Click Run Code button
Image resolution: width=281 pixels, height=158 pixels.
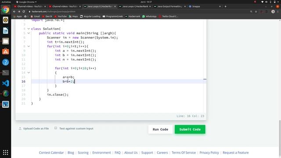[x=160, y=129]
